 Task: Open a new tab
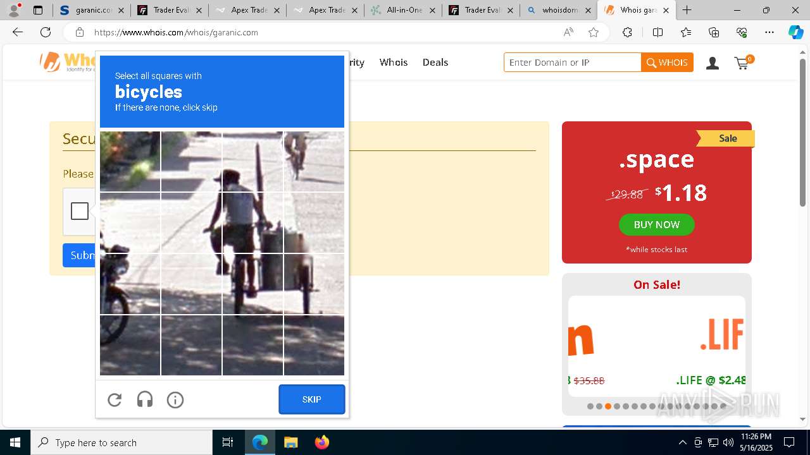pos(687,10)
